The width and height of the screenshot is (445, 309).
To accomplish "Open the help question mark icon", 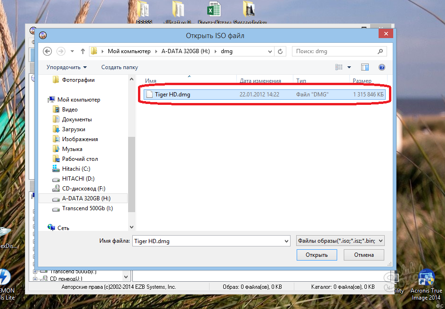I will (x=382, y=67).
